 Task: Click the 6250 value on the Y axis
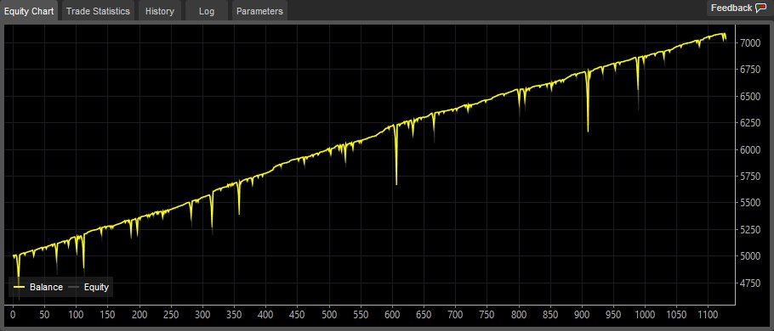750,123
